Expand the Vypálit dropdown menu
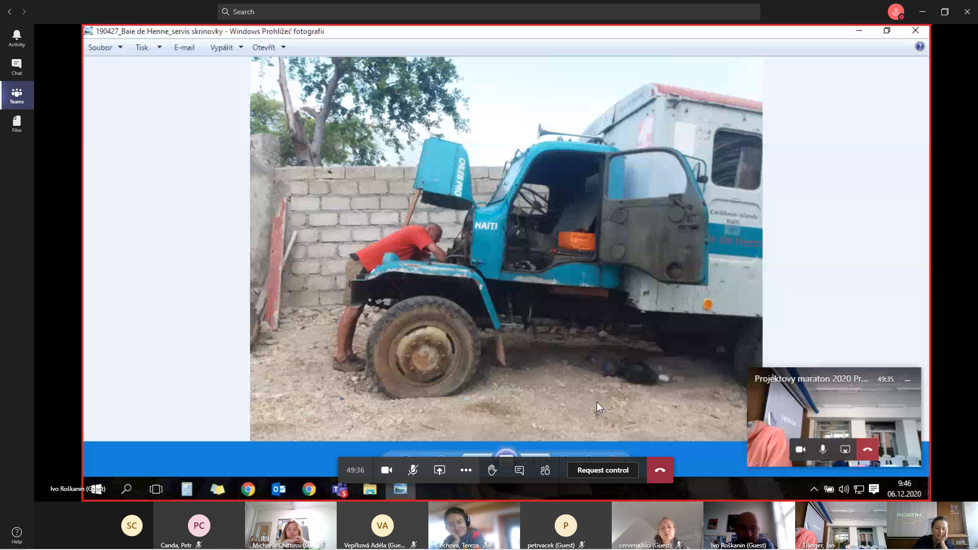 click(x=227, y=47)
